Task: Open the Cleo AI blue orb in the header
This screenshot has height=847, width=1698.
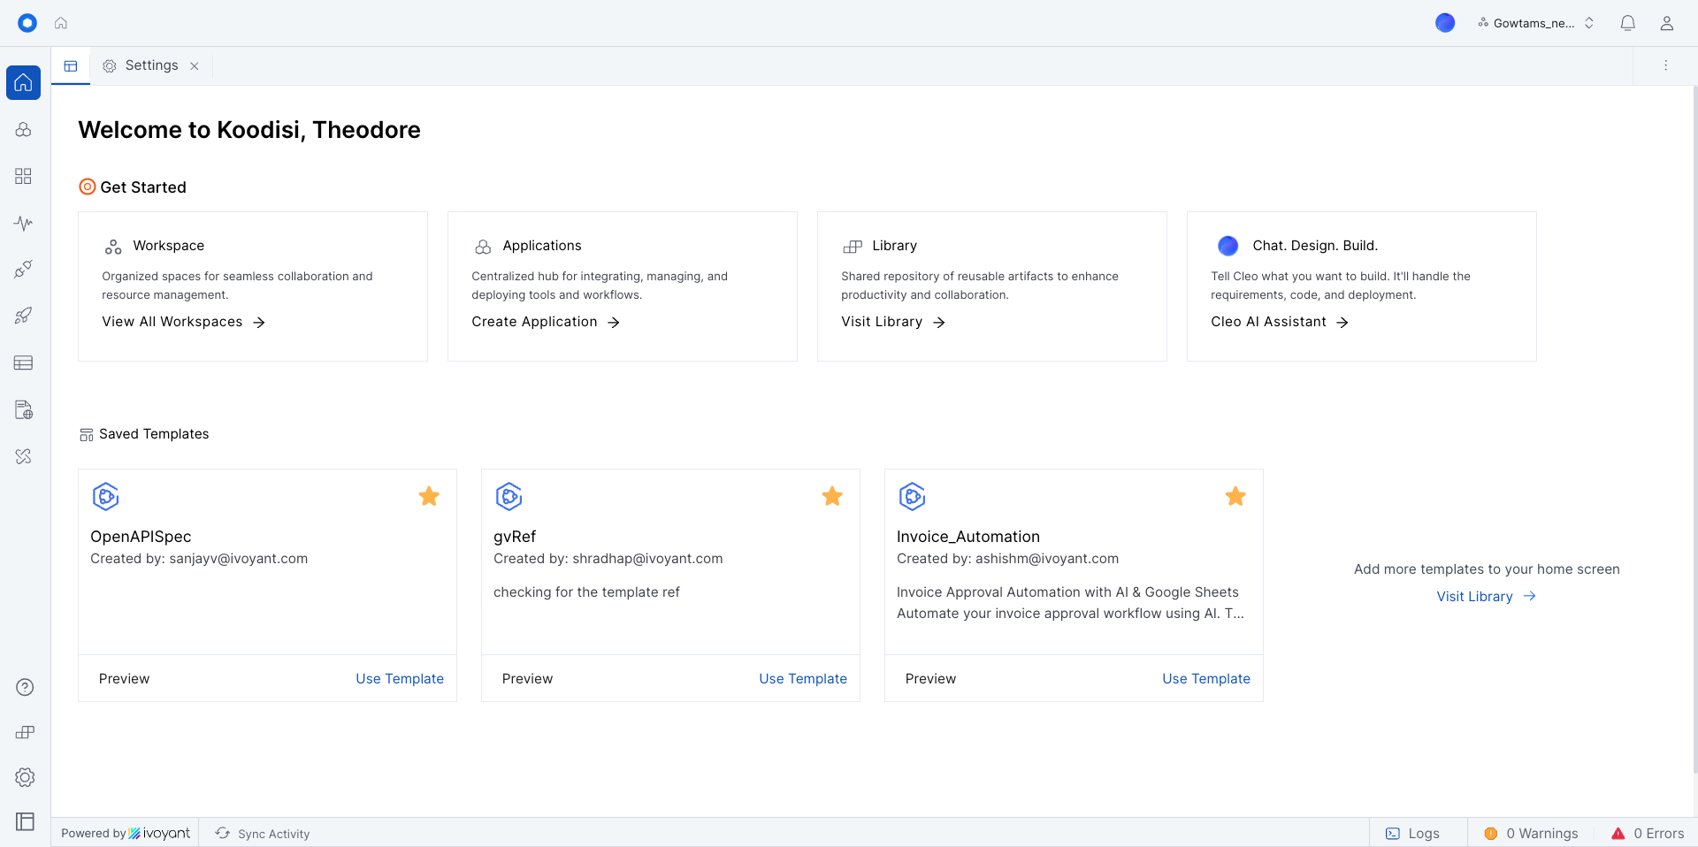Action: pyautogui.click(x=1445, y=23)
